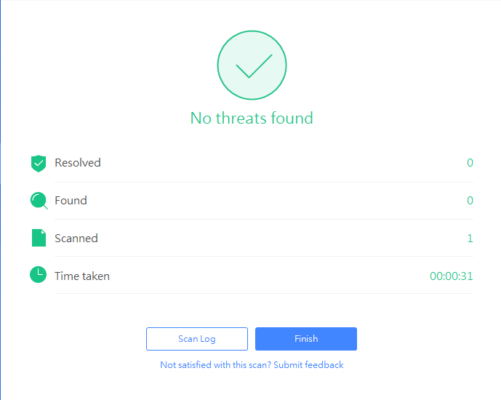Click the Resolved label
Screen dimensions: 501x400
click(x=78, y=163)
